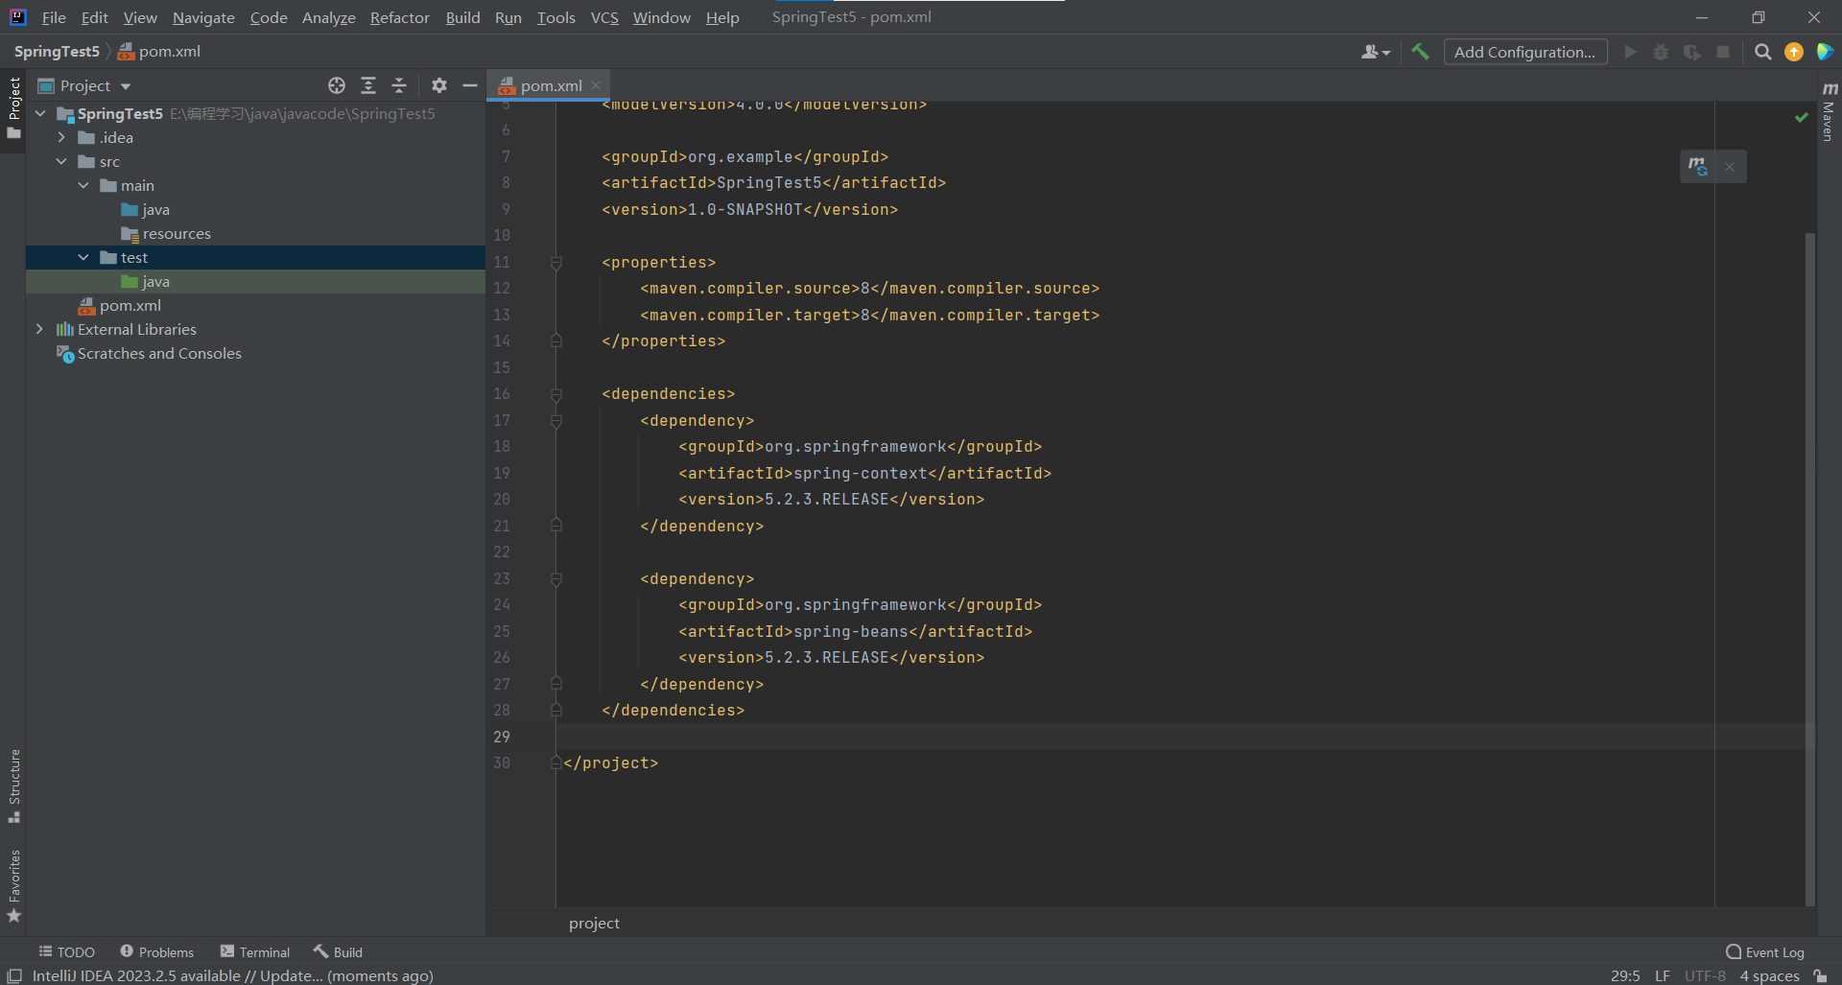Click the Debug bug icon
Viewport: 1842px width, 985px height.
click(1661, 52)
